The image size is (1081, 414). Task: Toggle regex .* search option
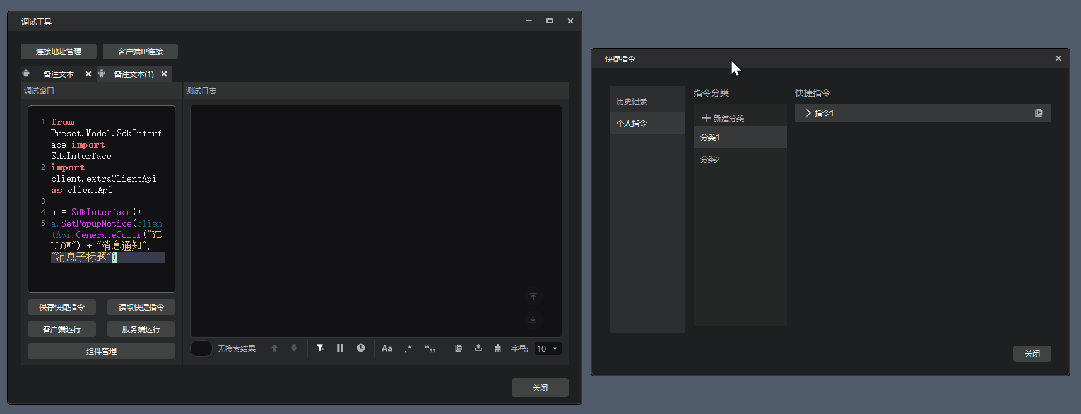pyautogui.click(x=408, y=348)
